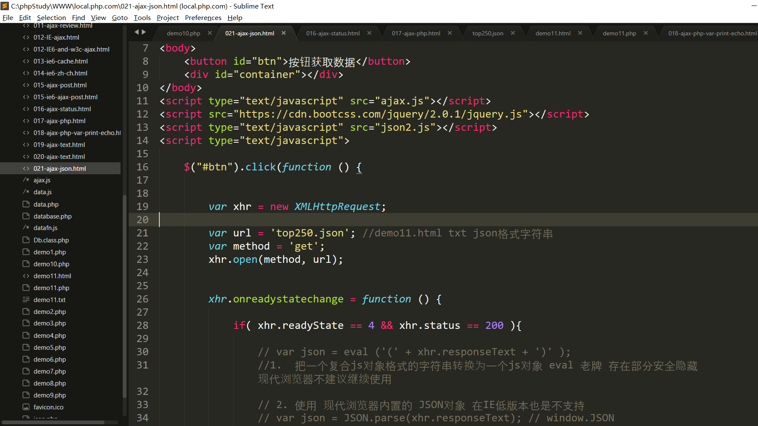The image size is (758, 426).
Task: Click the ajax.js file icon in sidebar
Action: (x=26, y=180)
